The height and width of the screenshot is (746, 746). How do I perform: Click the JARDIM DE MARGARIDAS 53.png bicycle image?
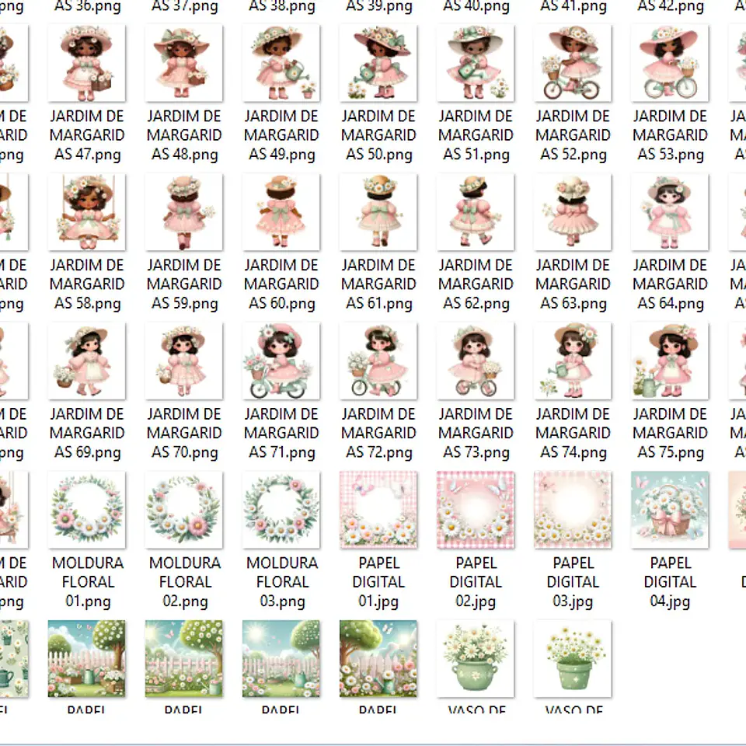670,64
